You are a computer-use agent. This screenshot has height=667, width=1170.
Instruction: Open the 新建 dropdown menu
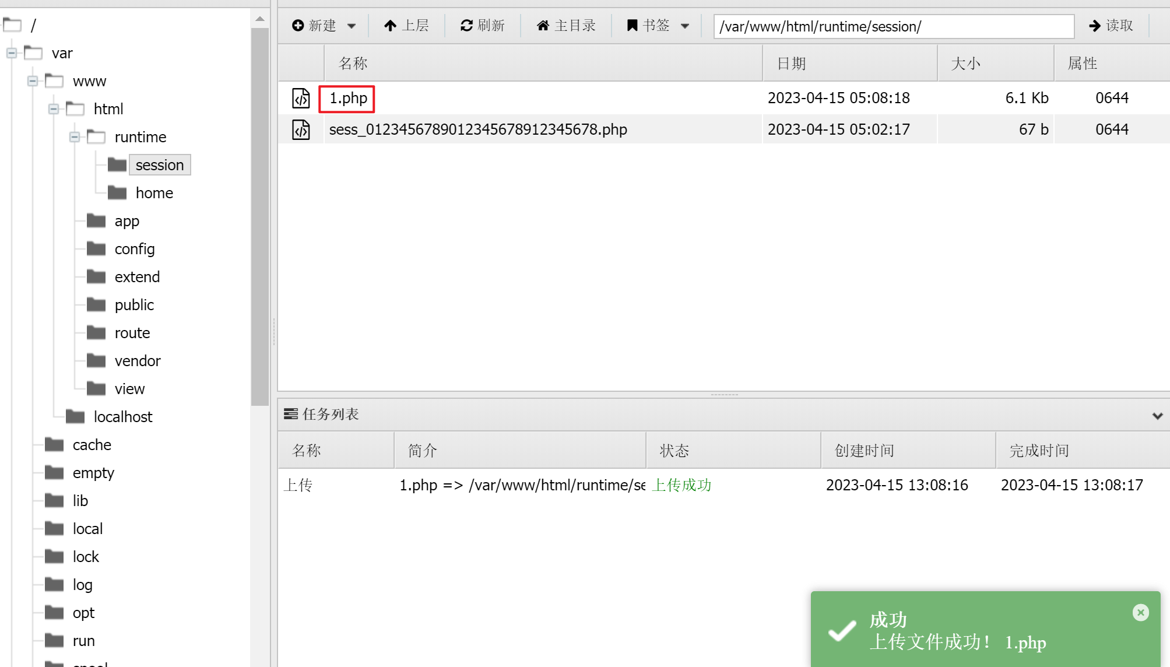coord(352,26)
